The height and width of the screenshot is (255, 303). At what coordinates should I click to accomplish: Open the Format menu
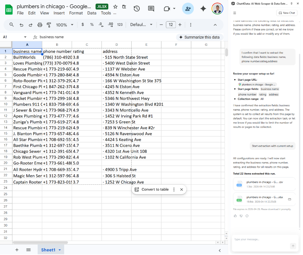tap(76, 13)
